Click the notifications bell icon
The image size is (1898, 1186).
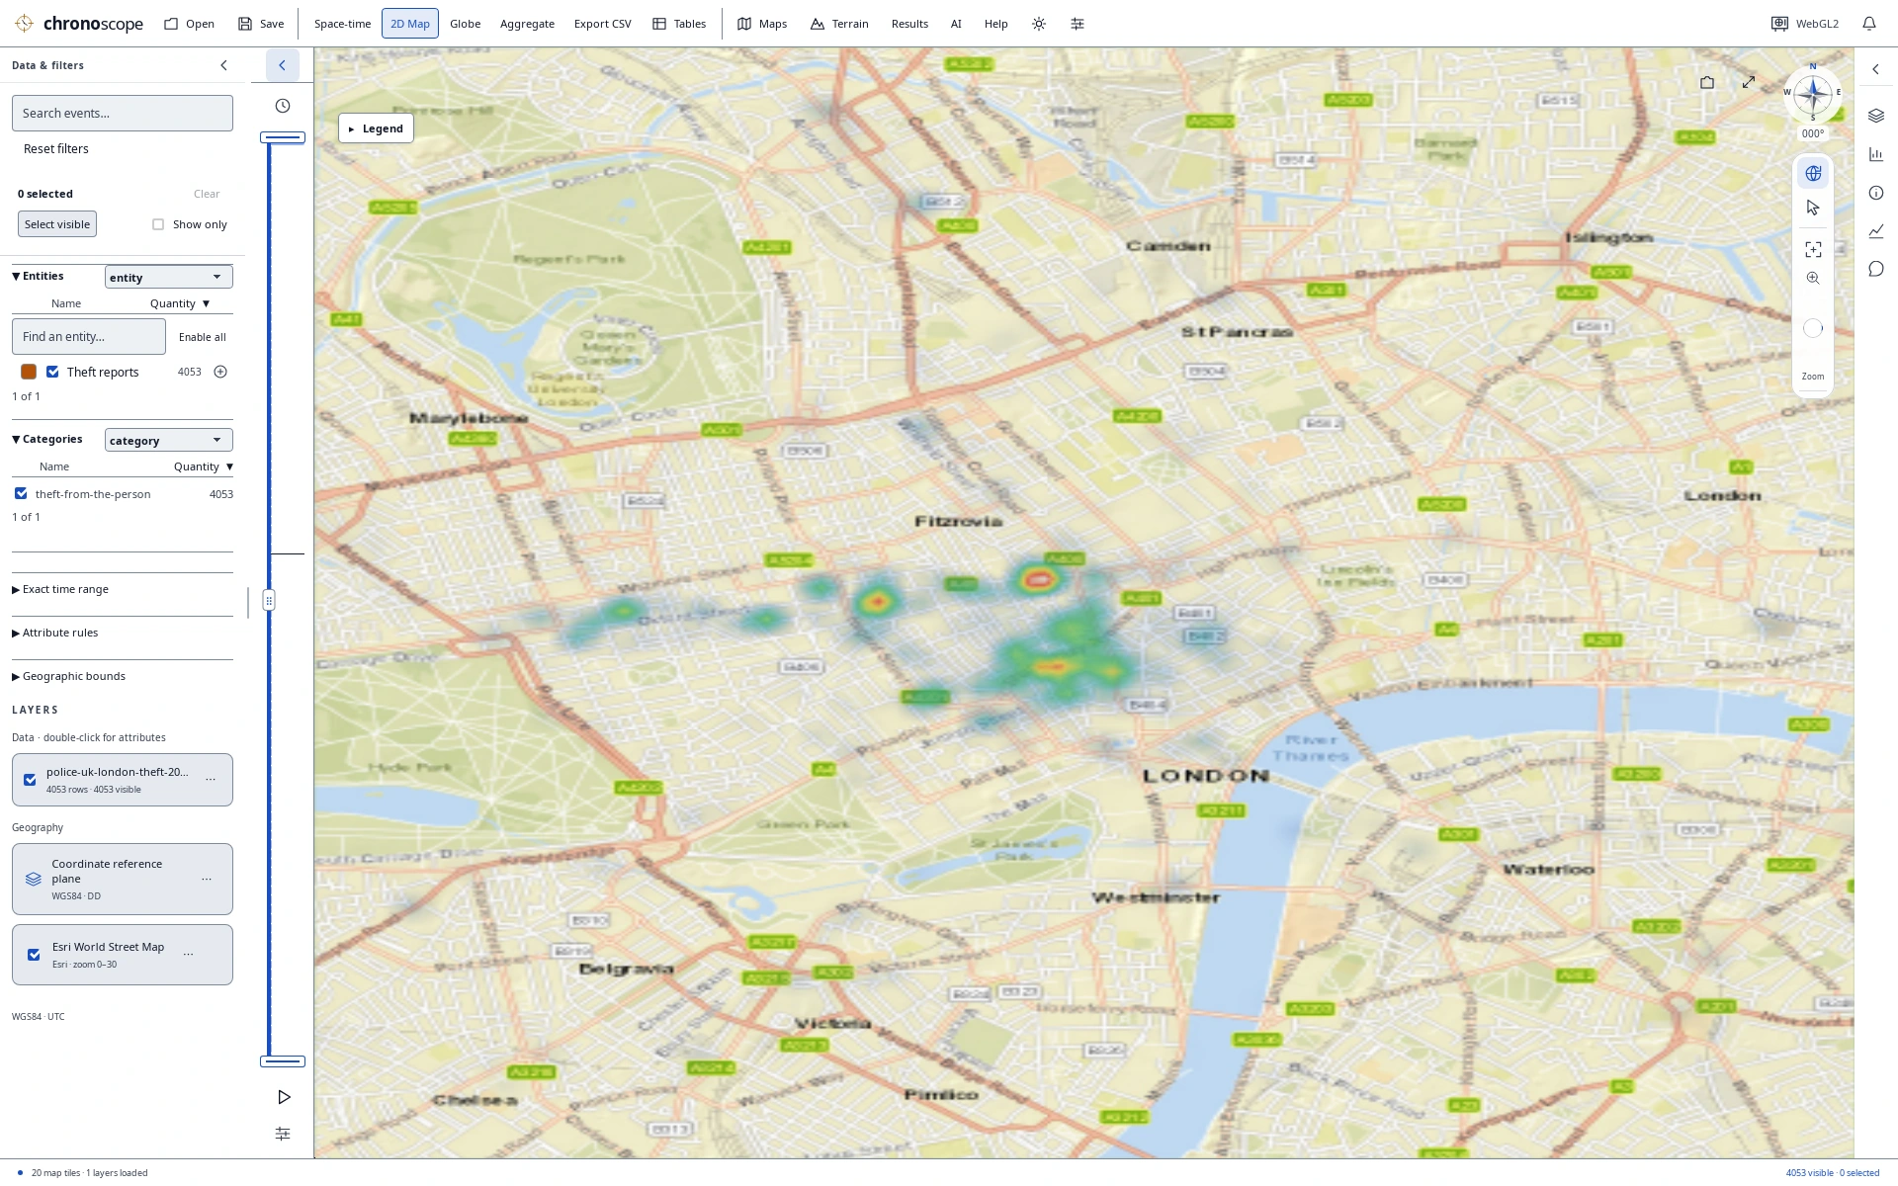pos(1868,24)
